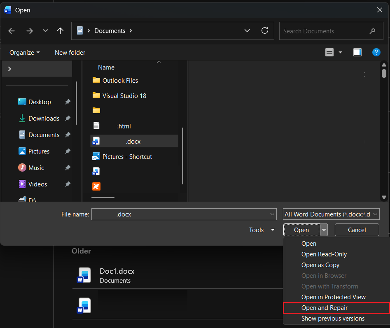Click Documents in the address breadcrumb
This screenshot has height=328, width=390.
tap(110, 31)
